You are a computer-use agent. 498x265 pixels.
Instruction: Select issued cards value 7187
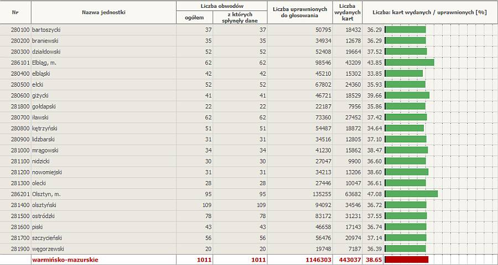(x=355, y=249)
